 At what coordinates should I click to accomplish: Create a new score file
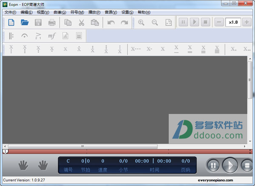11,22
